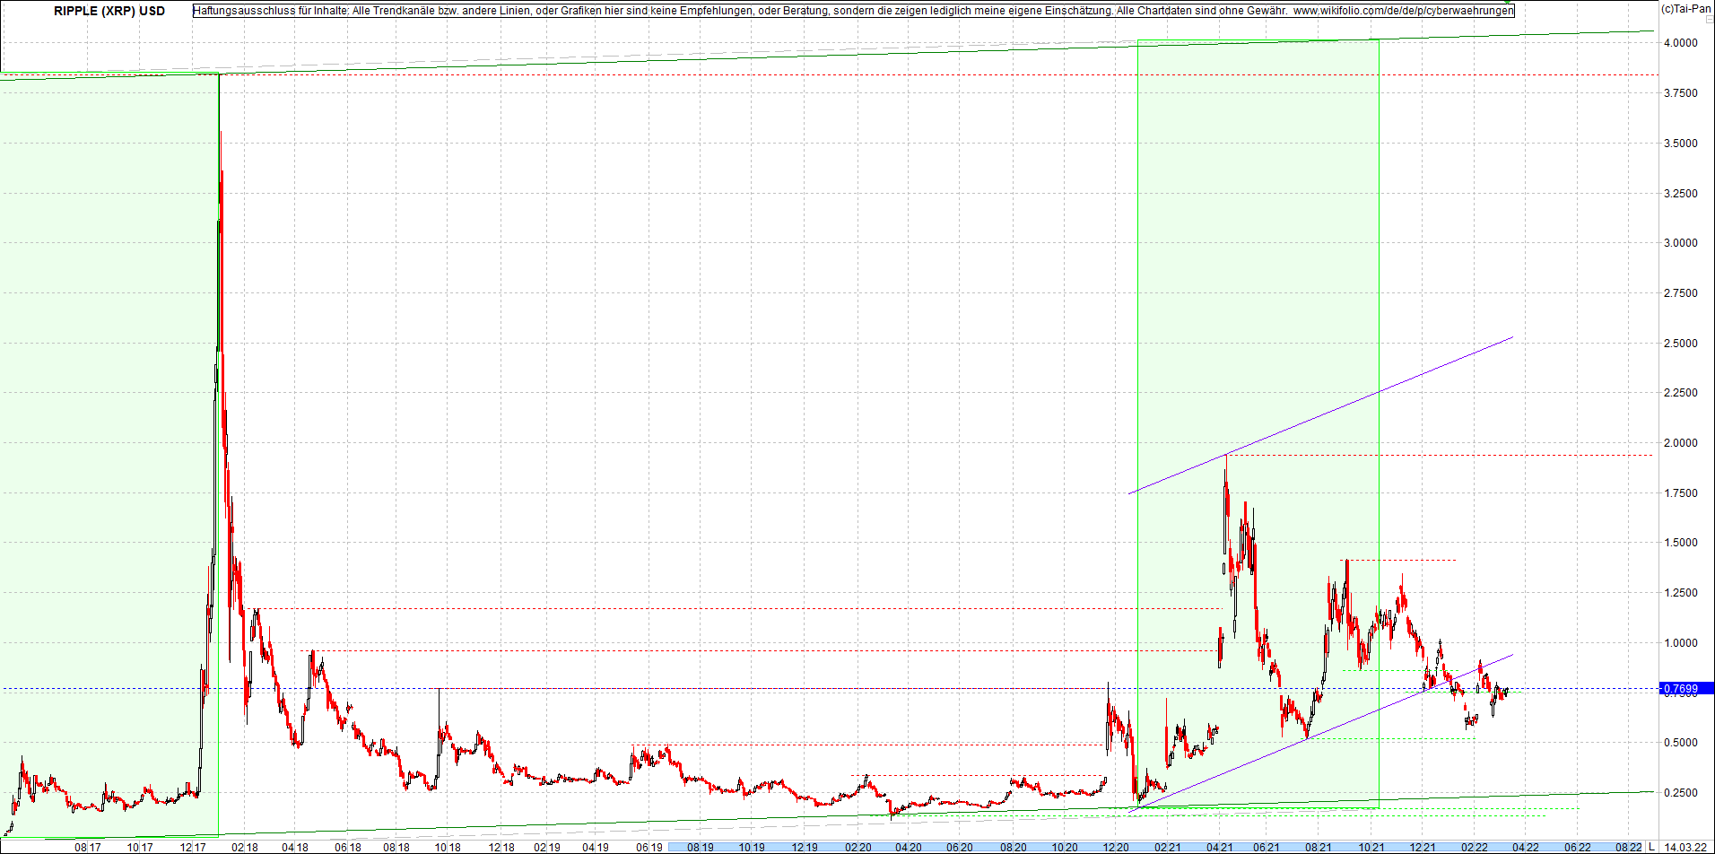Screen dimensions: 1715x854
Task: Click the 12 19 date axis label
Action: point(805,847)
